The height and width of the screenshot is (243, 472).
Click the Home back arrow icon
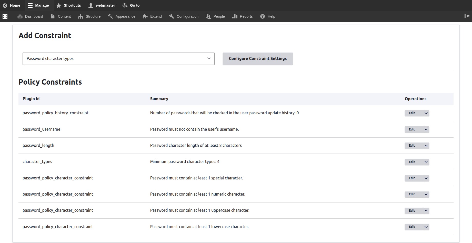5,5
